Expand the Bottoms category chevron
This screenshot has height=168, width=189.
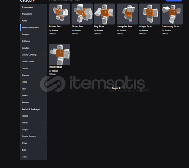45,41
